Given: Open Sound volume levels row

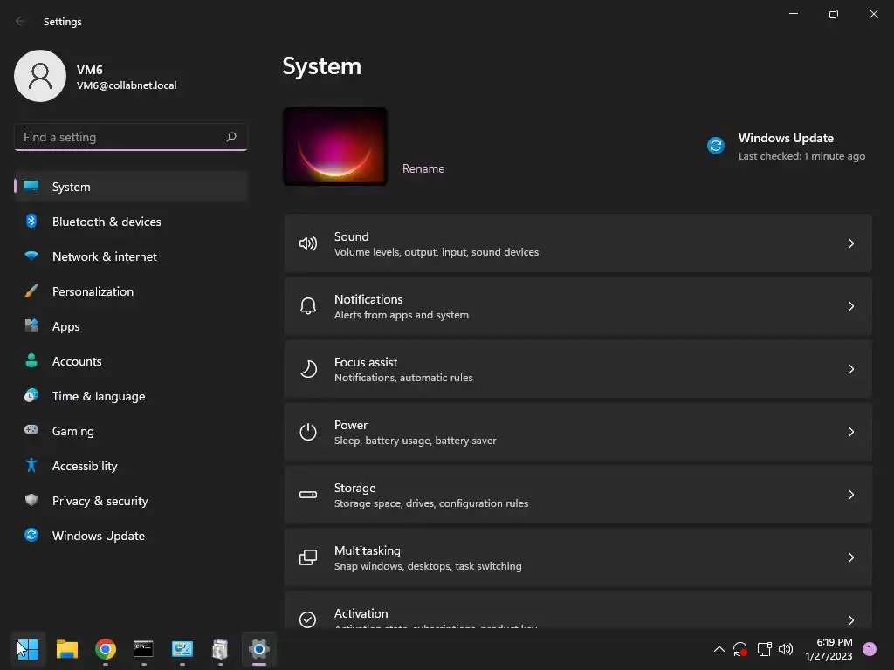Looking at the screenshot, I should tap(578, 243).
